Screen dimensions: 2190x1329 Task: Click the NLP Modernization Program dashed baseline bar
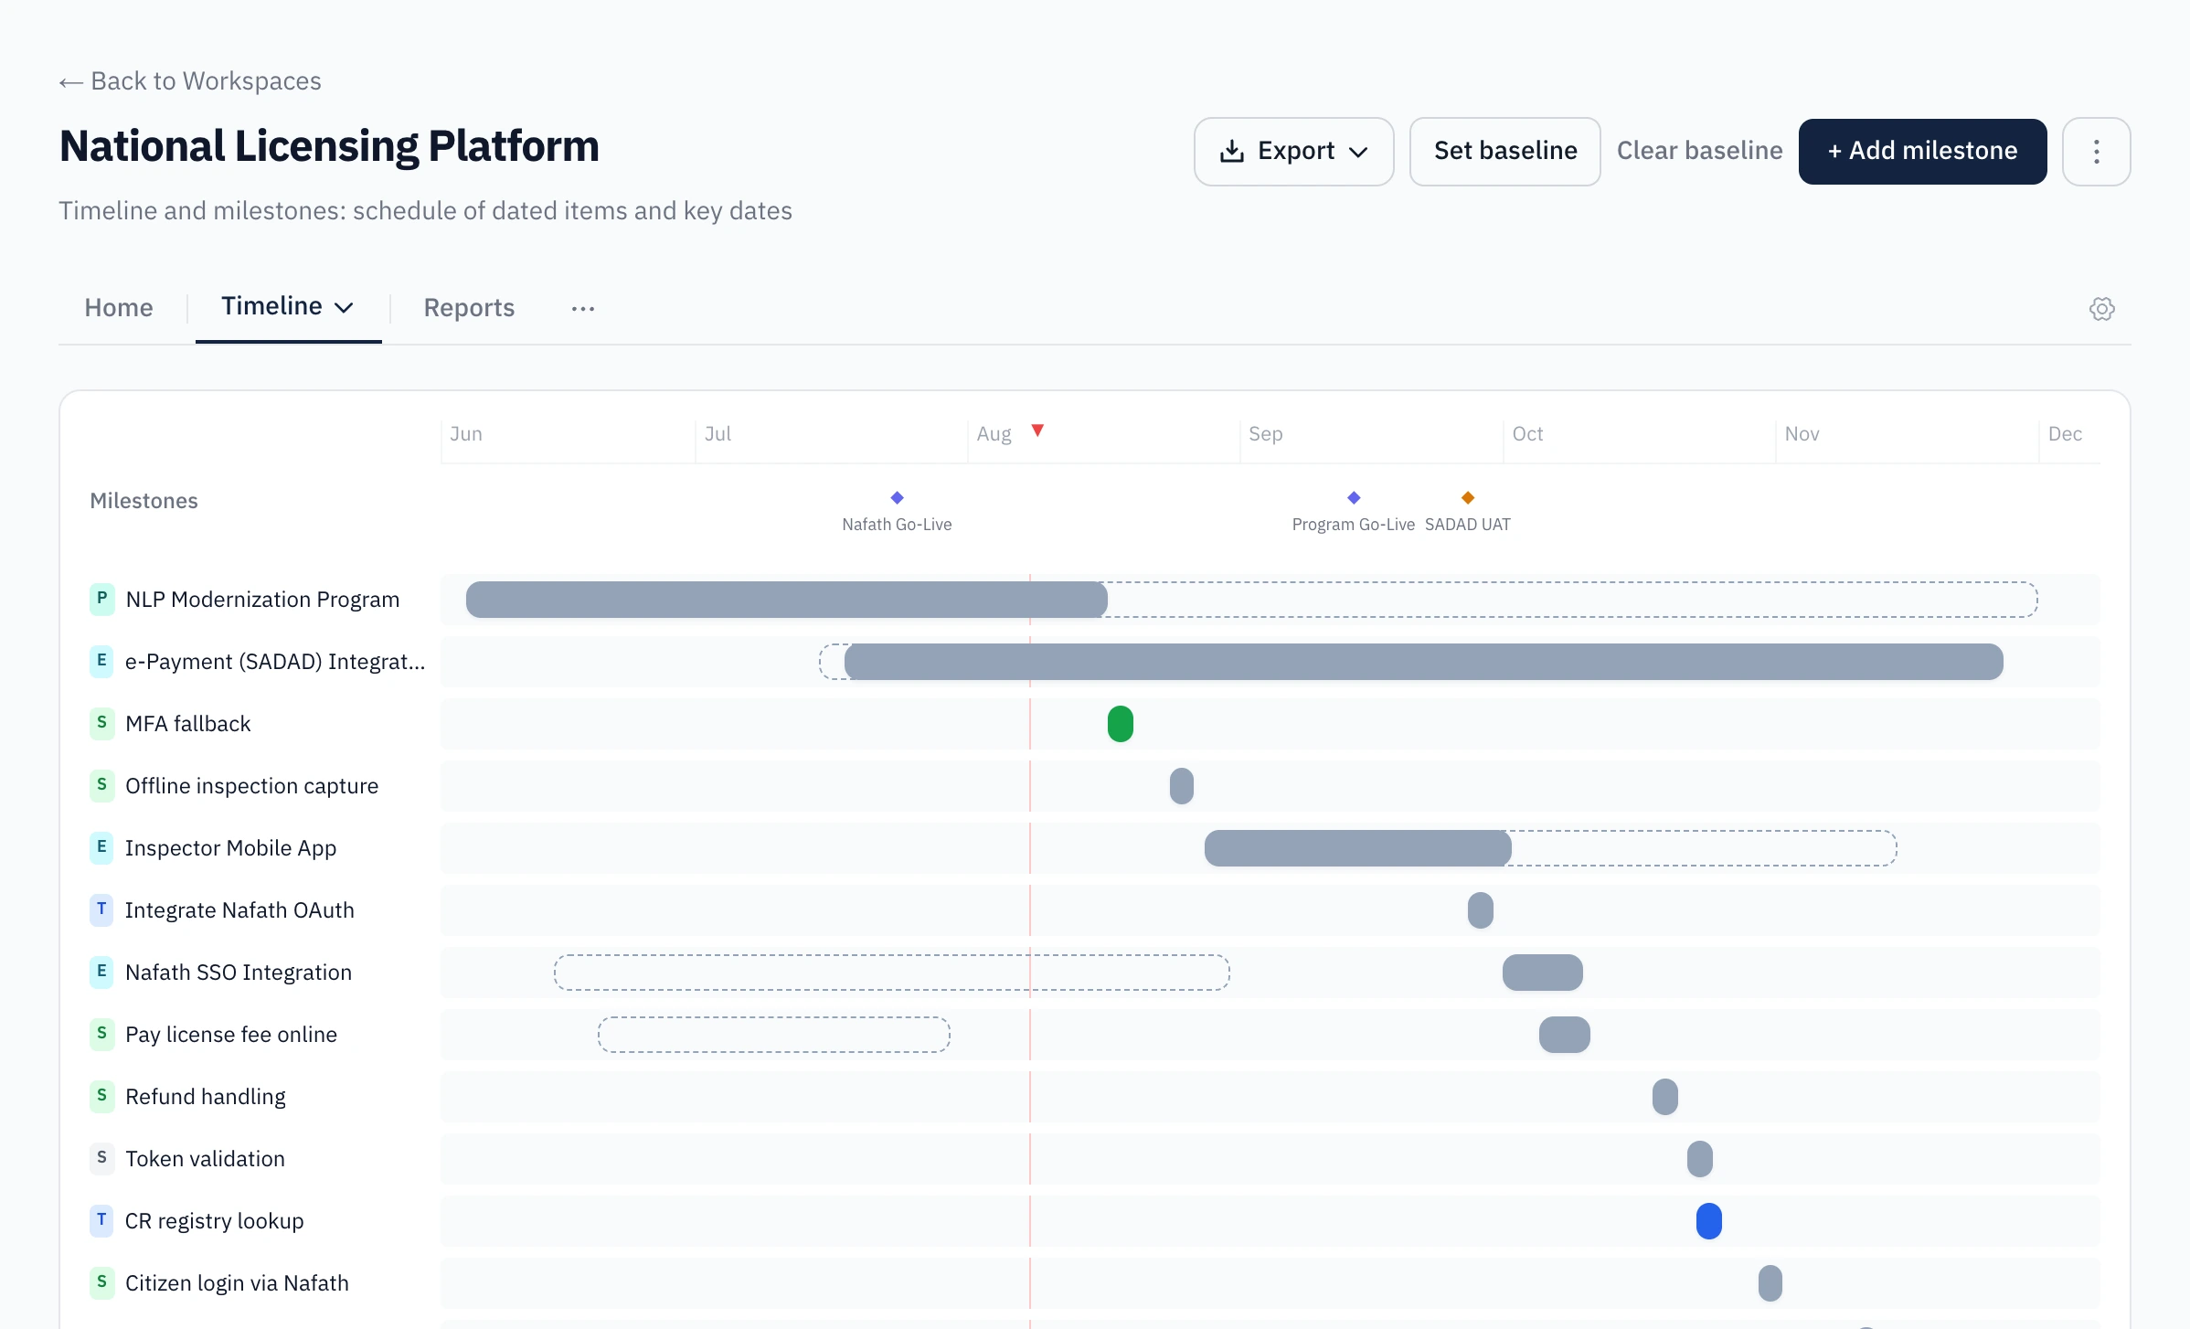point(1572,600)
